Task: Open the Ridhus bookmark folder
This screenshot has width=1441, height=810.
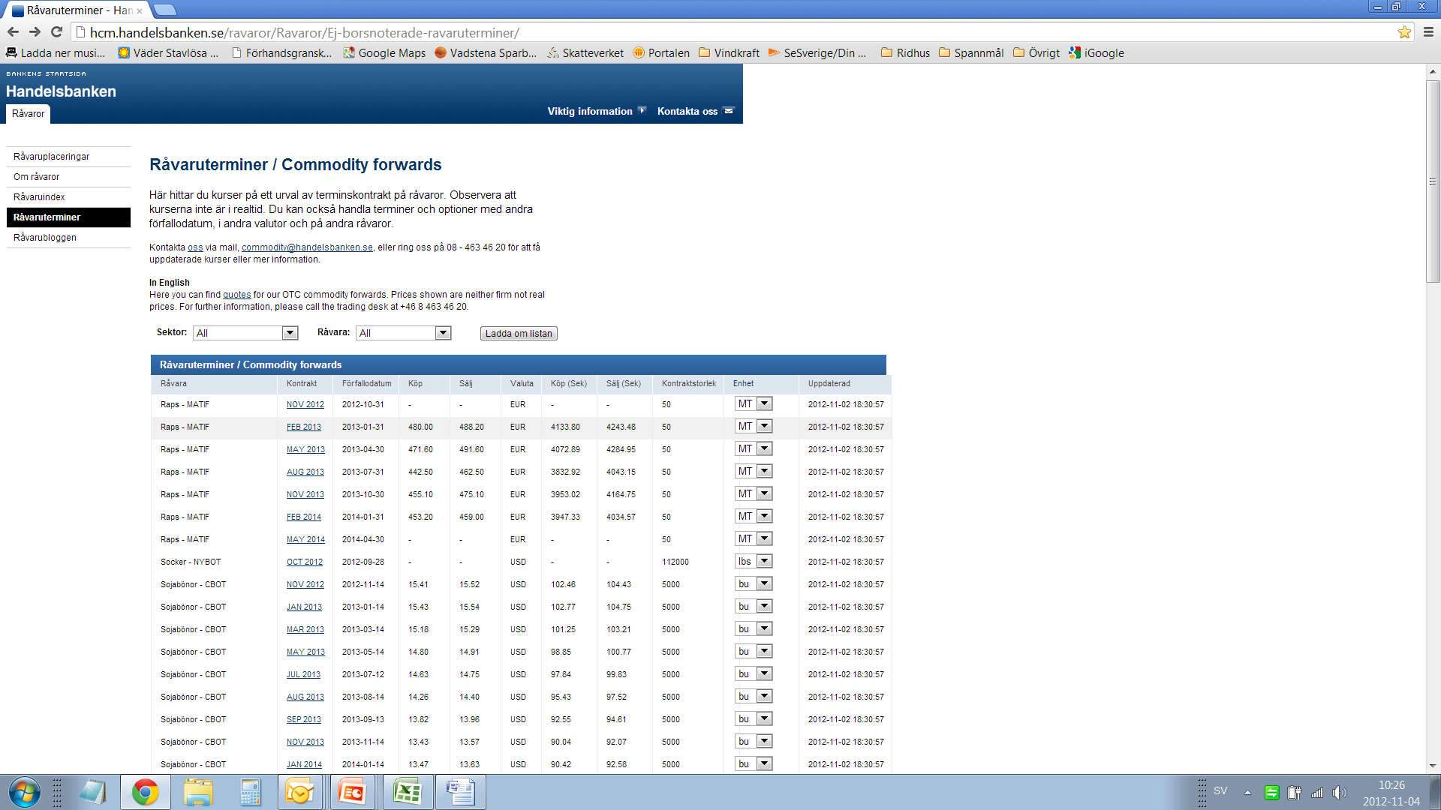Action: point(905,53)
